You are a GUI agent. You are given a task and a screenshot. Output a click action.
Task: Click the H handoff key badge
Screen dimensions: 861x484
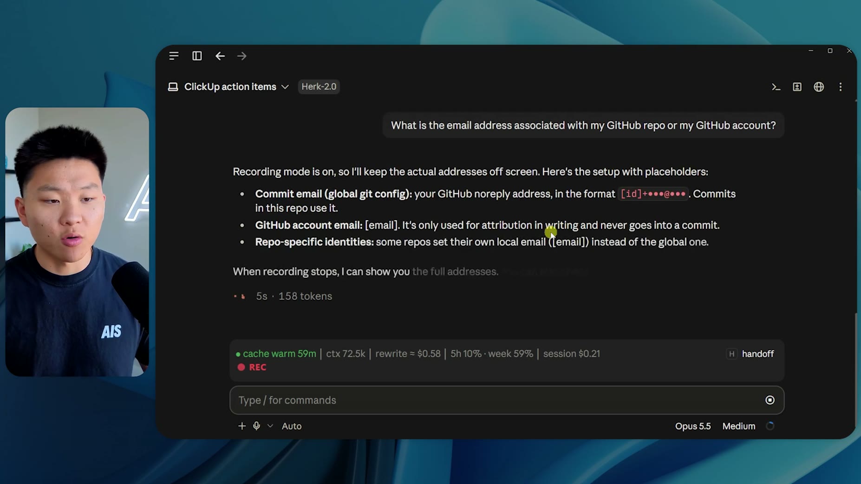(732, 354)
